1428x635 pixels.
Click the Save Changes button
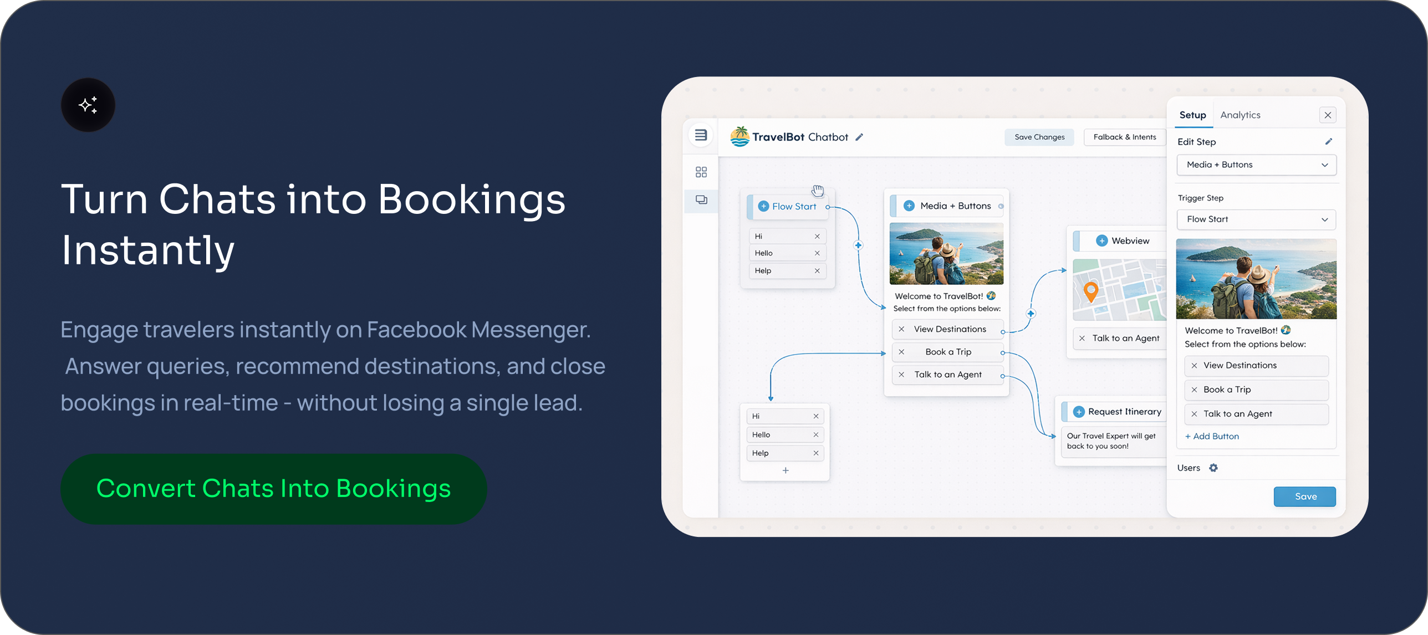[x=1039, y=137]
